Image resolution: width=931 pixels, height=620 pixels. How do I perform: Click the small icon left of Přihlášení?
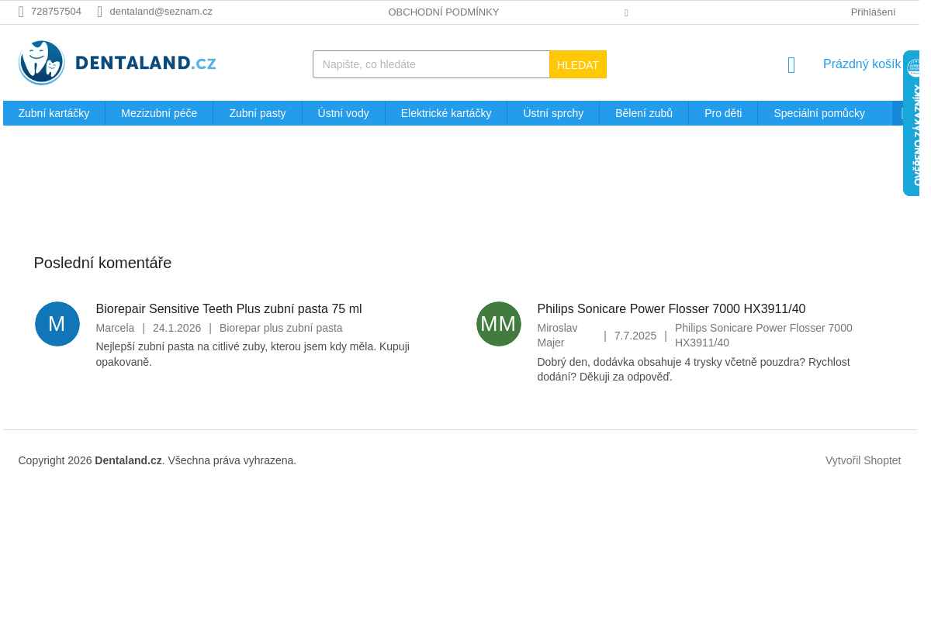pyautogui.click(x=626, y=12)
